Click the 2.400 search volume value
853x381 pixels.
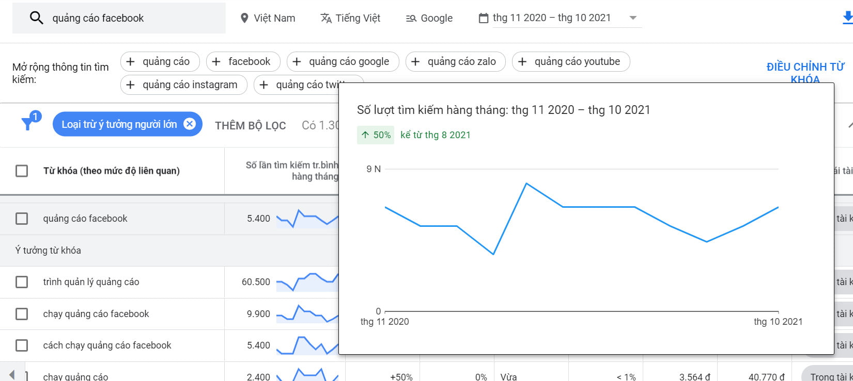point(258,377)
